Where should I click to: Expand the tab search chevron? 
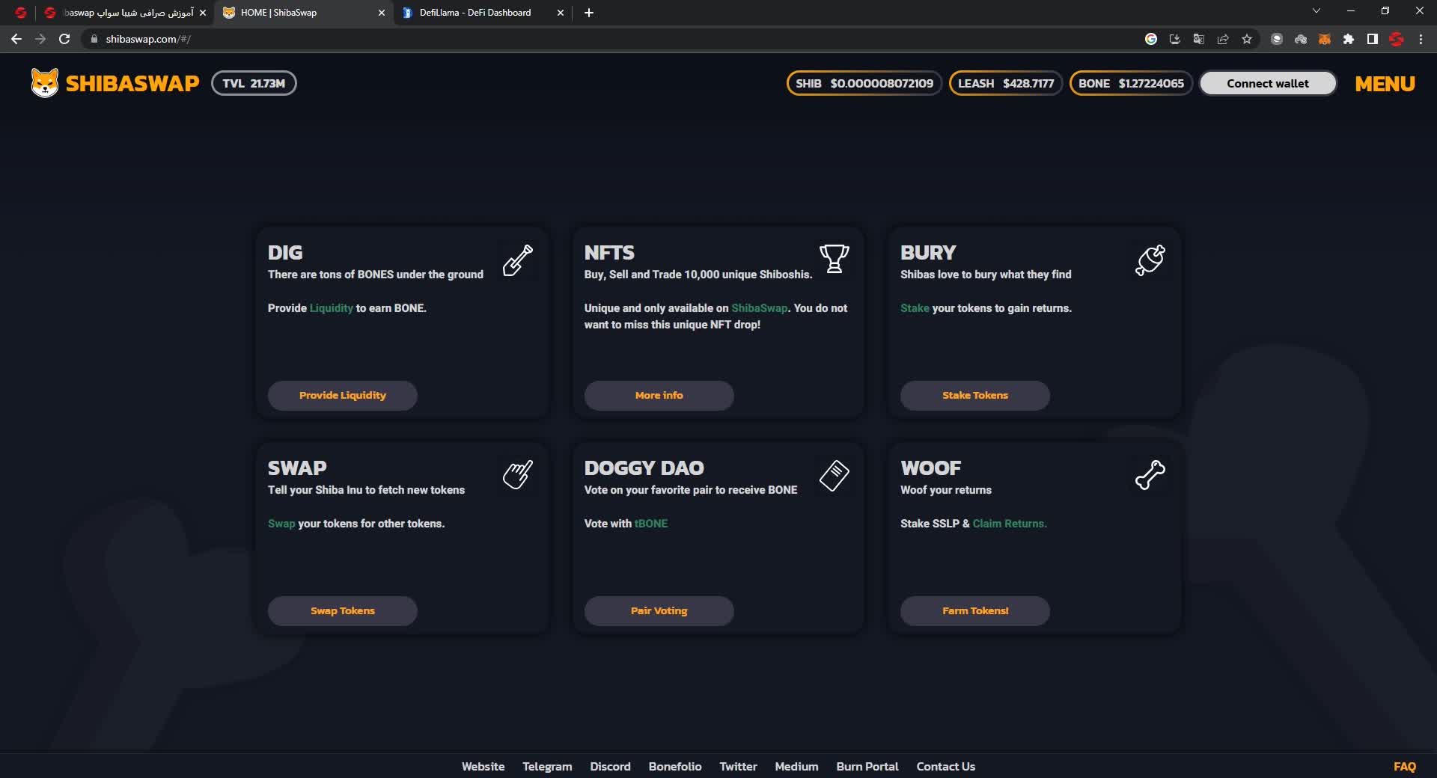tap(1317, 11)
